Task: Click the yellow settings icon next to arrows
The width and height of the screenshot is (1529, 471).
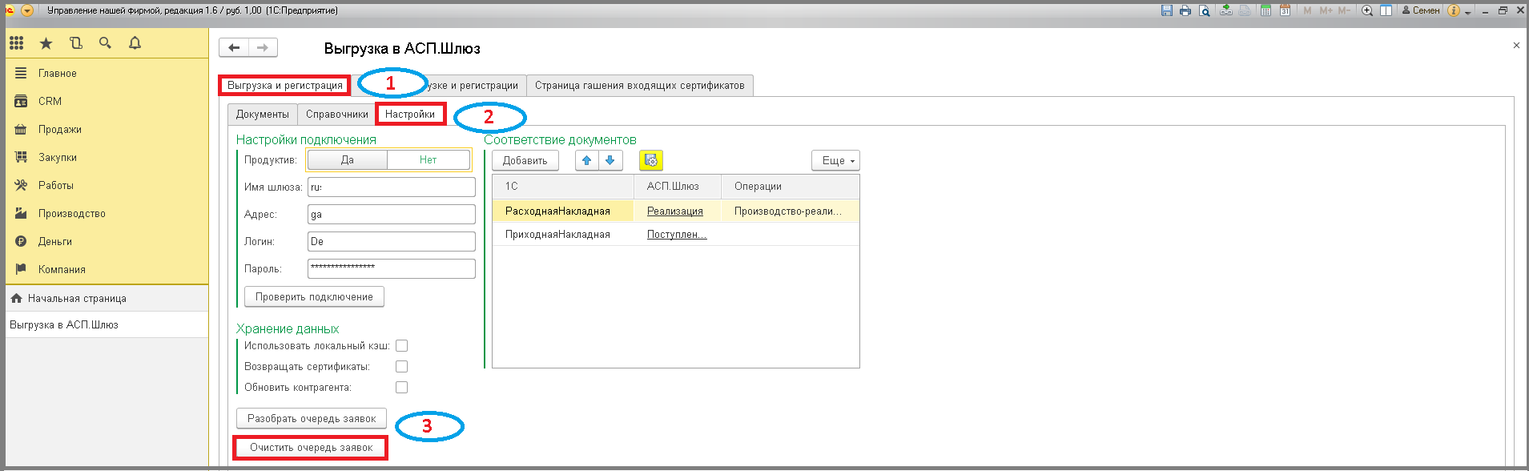Action: point(651,160)
